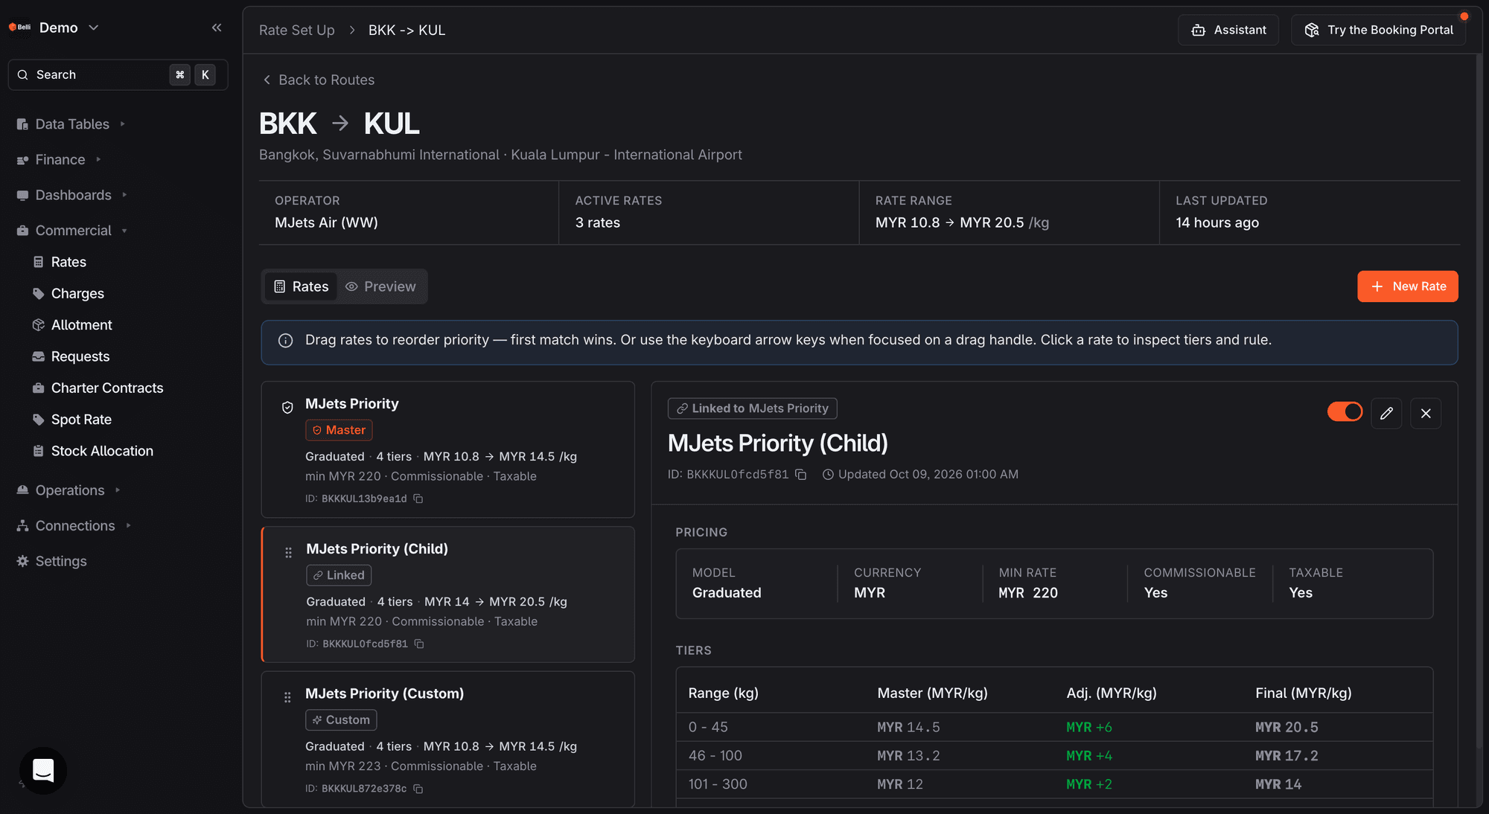The image size is (1489, 814).
Task: Expand the Finance menu
Action: tap(60, 160)
